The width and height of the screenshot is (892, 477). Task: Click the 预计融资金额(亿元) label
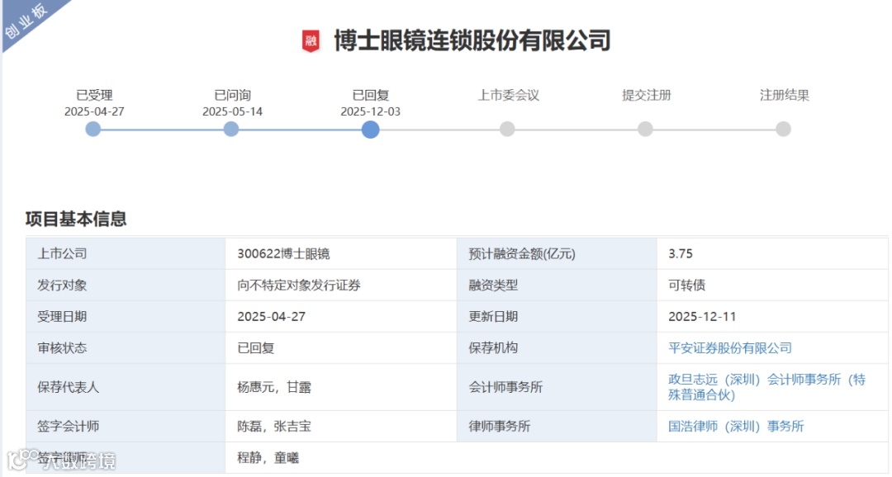click(x=522, y=253)
